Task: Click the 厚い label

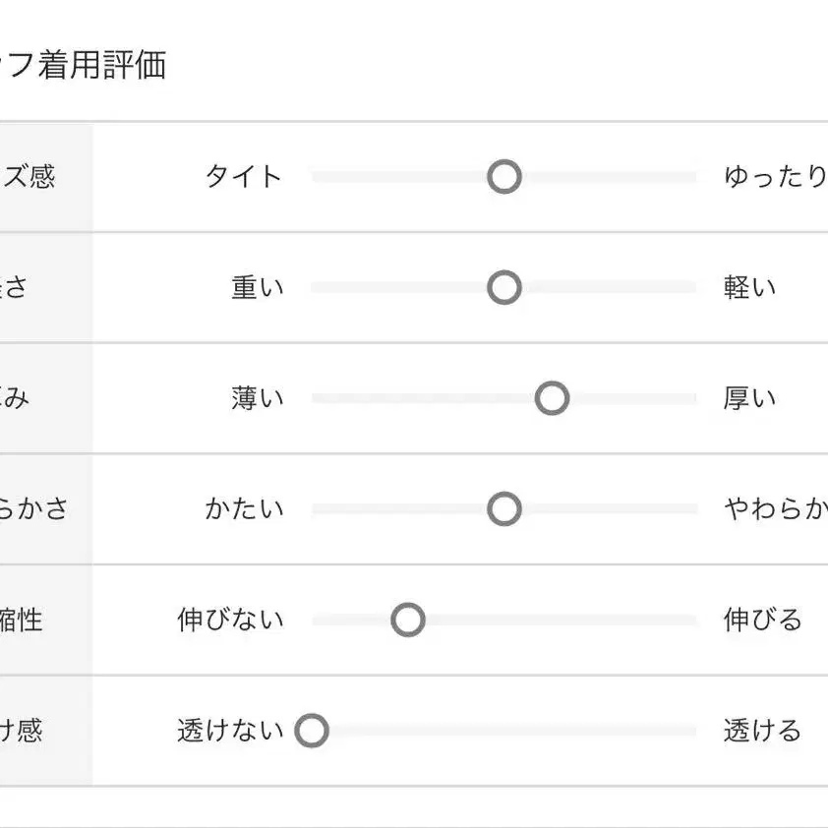Action: click(749, 398)
